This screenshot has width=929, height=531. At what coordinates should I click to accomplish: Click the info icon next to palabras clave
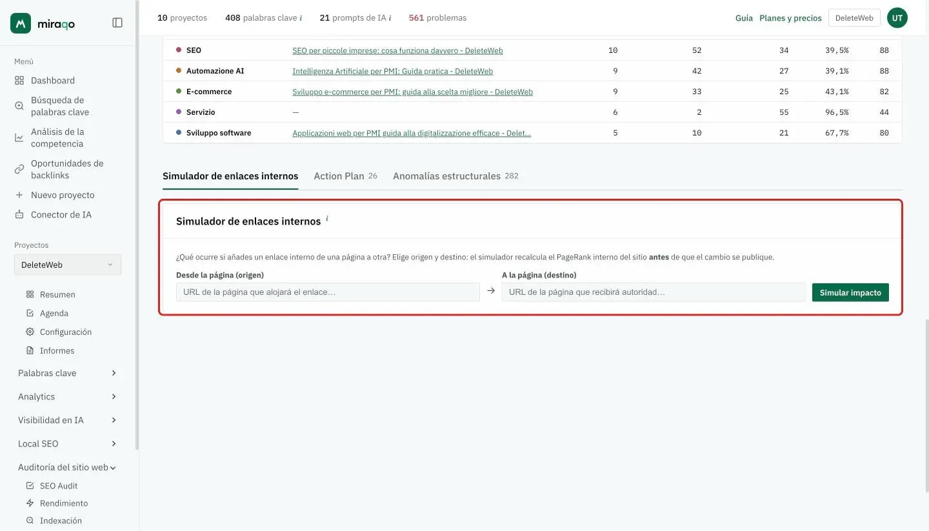[x=301, y=18]
